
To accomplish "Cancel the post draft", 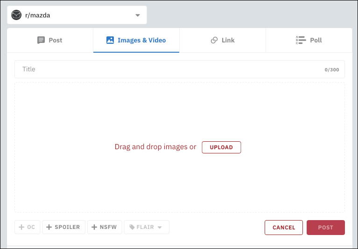I will [283, 228].
